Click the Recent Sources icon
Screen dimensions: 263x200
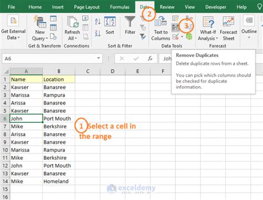(x=53, y=37)
